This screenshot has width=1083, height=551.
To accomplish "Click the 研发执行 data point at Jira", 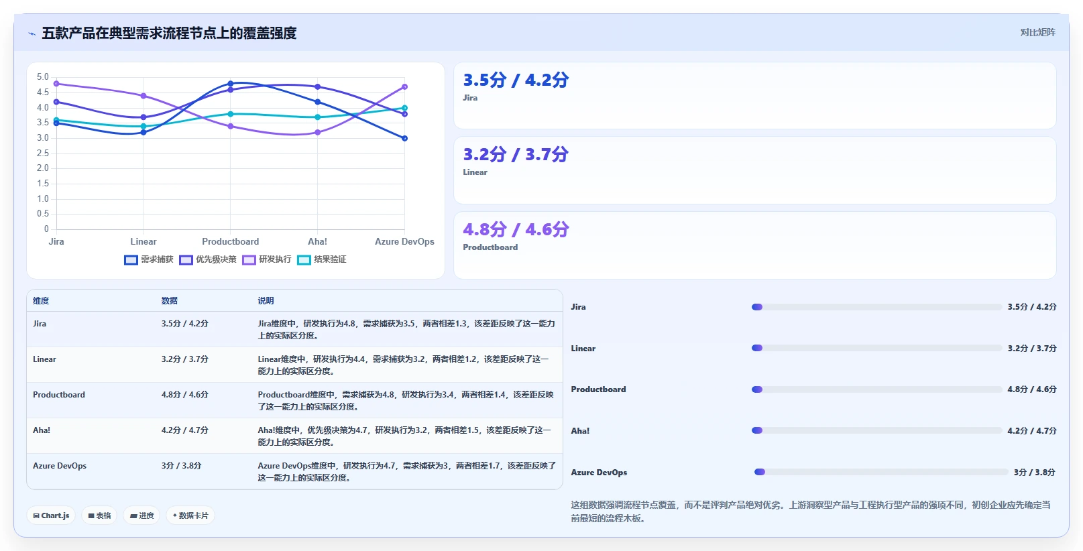I will point(56,84).
